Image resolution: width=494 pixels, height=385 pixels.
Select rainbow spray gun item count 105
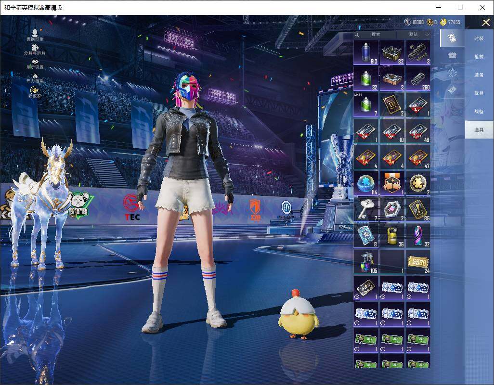click(x=366, y=262)
